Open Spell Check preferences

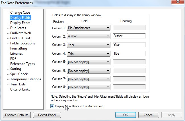(19, 74)
